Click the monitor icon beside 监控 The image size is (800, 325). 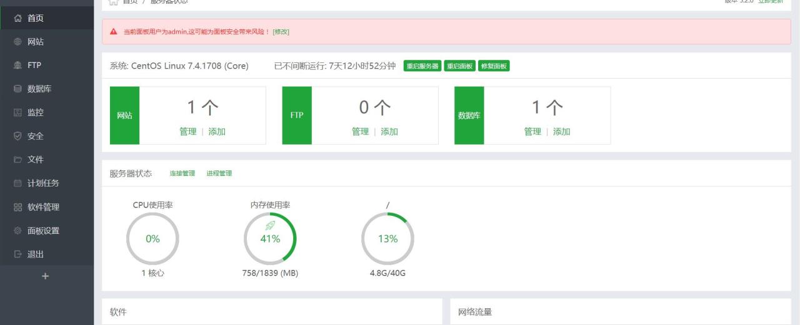(17, 113)
